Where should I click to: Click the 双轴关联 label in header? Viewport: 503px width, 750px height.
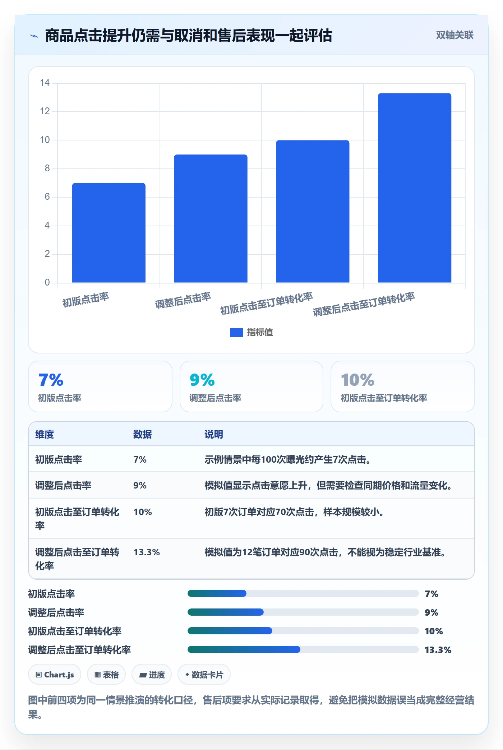click(454, 35)
